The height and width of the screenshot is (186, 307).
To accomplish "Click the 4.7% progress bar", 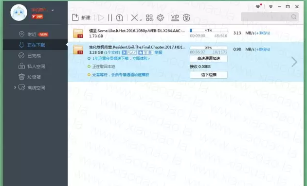I will (209, 31).
